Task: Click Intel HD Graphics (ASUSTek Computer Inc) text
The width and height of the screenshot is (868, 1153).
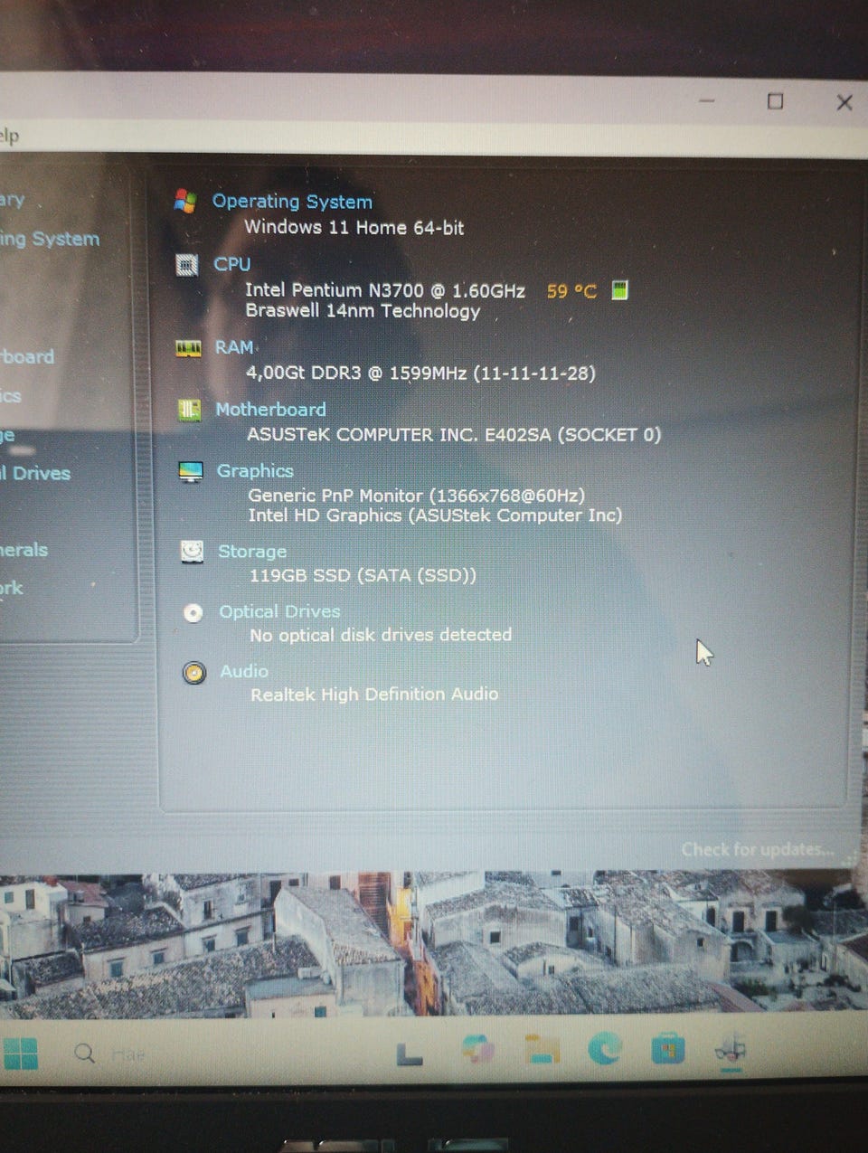Action: [435, 515]
